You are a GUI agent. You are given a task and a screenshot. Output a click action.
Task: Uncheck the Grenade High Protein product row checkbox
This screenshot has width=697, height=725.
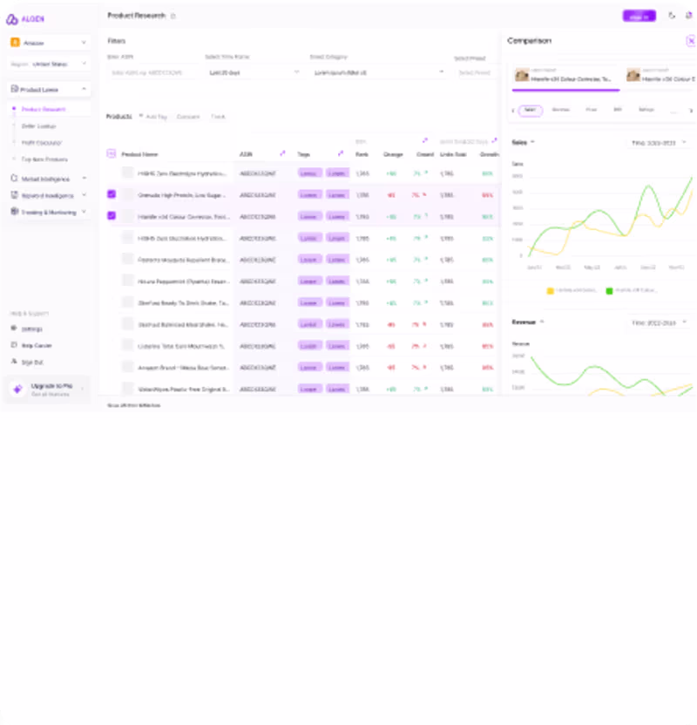(112, 194)
